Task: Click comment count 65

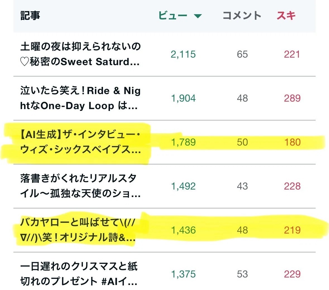Action: pos(242,54)
